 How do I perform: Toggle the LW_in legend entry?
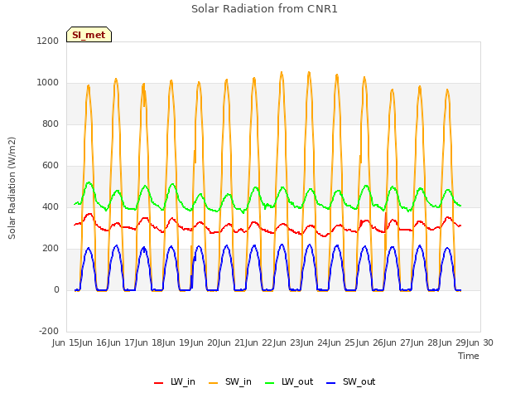pyautogui.click(x=175, y=381)
